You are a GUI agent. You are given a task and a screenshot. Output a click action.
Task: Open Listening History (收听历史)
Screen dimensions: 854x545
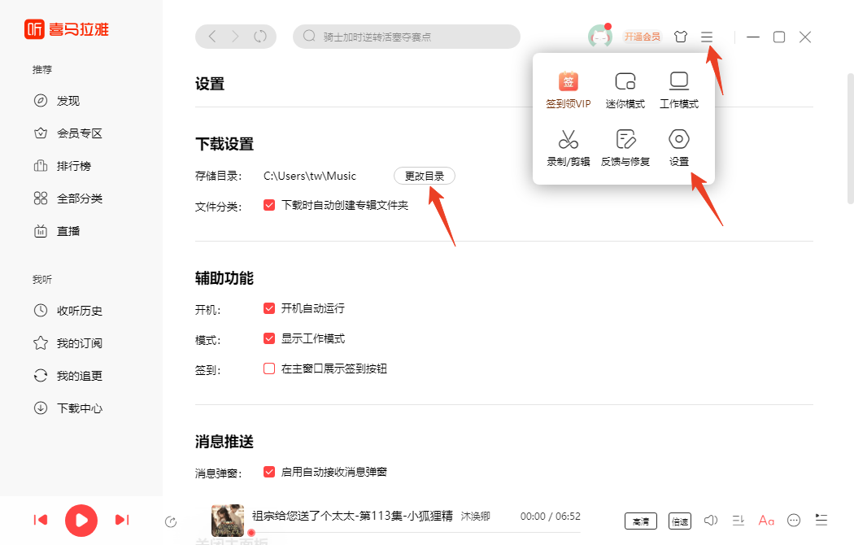click(68, 311)
